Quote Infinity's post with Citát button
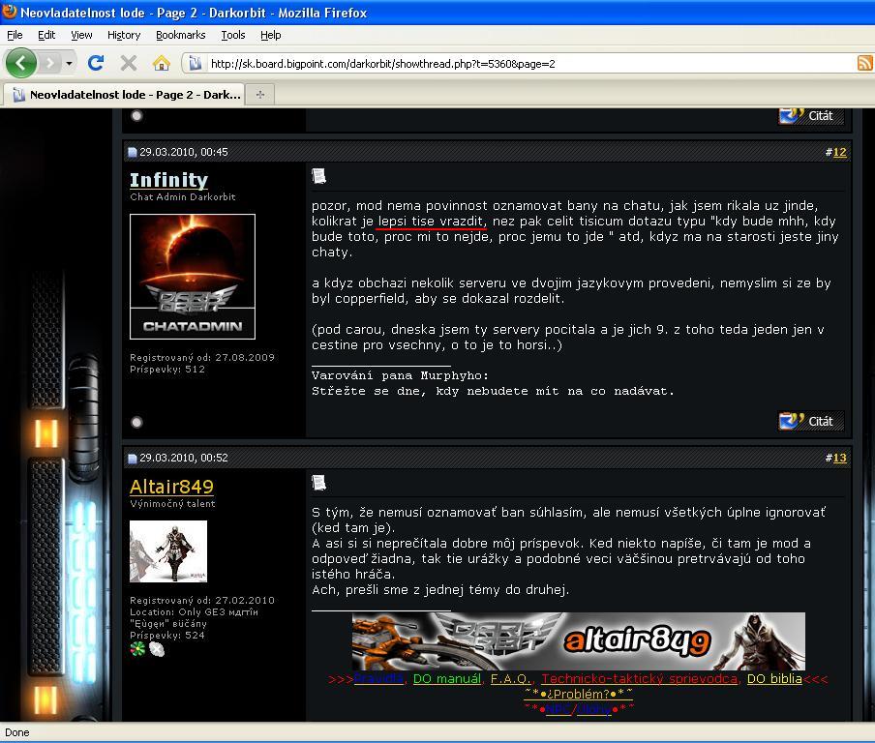This screenshot has height=743, width=875. (x=810, y=421)
